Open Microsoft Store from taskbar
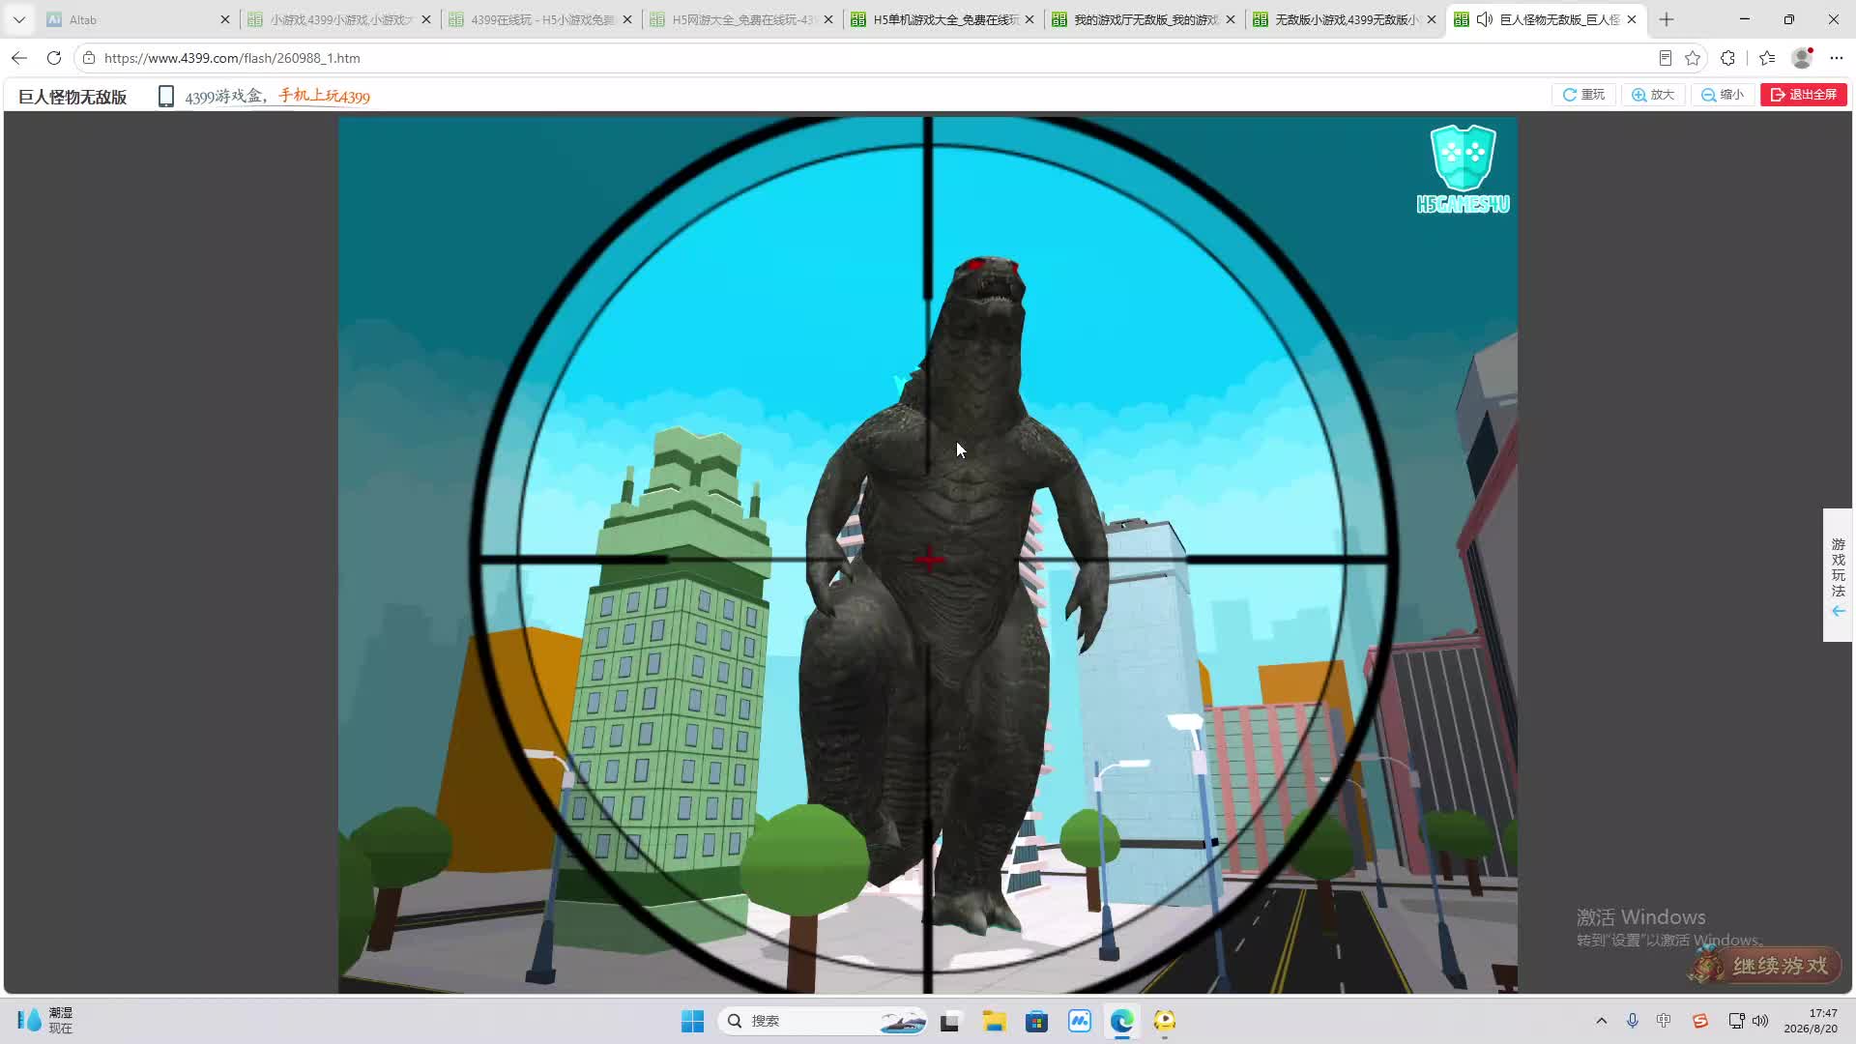Viewport: 1856px width, 1044px height. (1036, 1021)
